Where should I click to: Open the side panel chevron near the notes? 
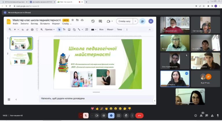coord(155,101)
